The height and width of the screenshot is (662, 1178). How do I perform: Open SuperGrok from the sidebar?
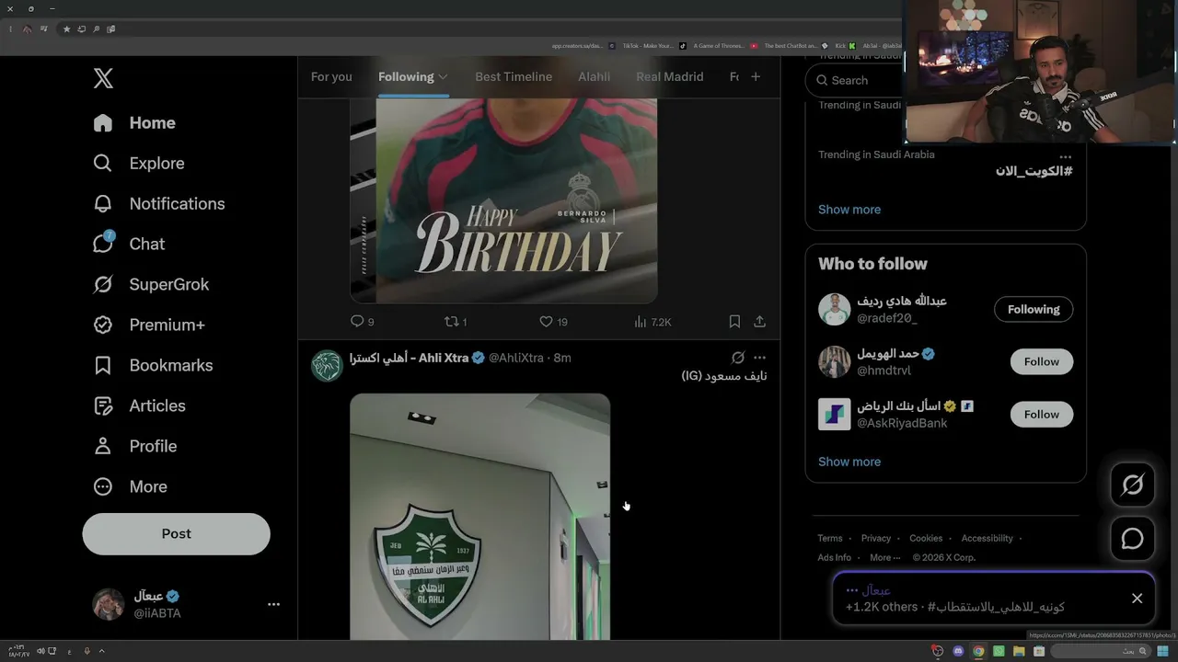pyautogui.click(x=151, y=284)
